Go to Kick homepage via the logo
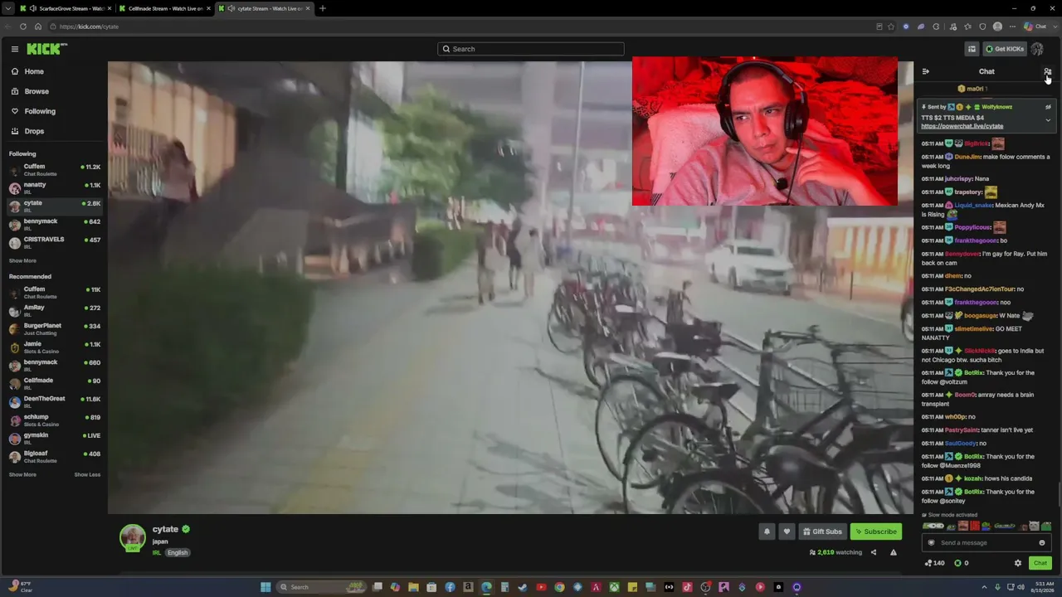The image size is (1062, 597). click(46, 49)
